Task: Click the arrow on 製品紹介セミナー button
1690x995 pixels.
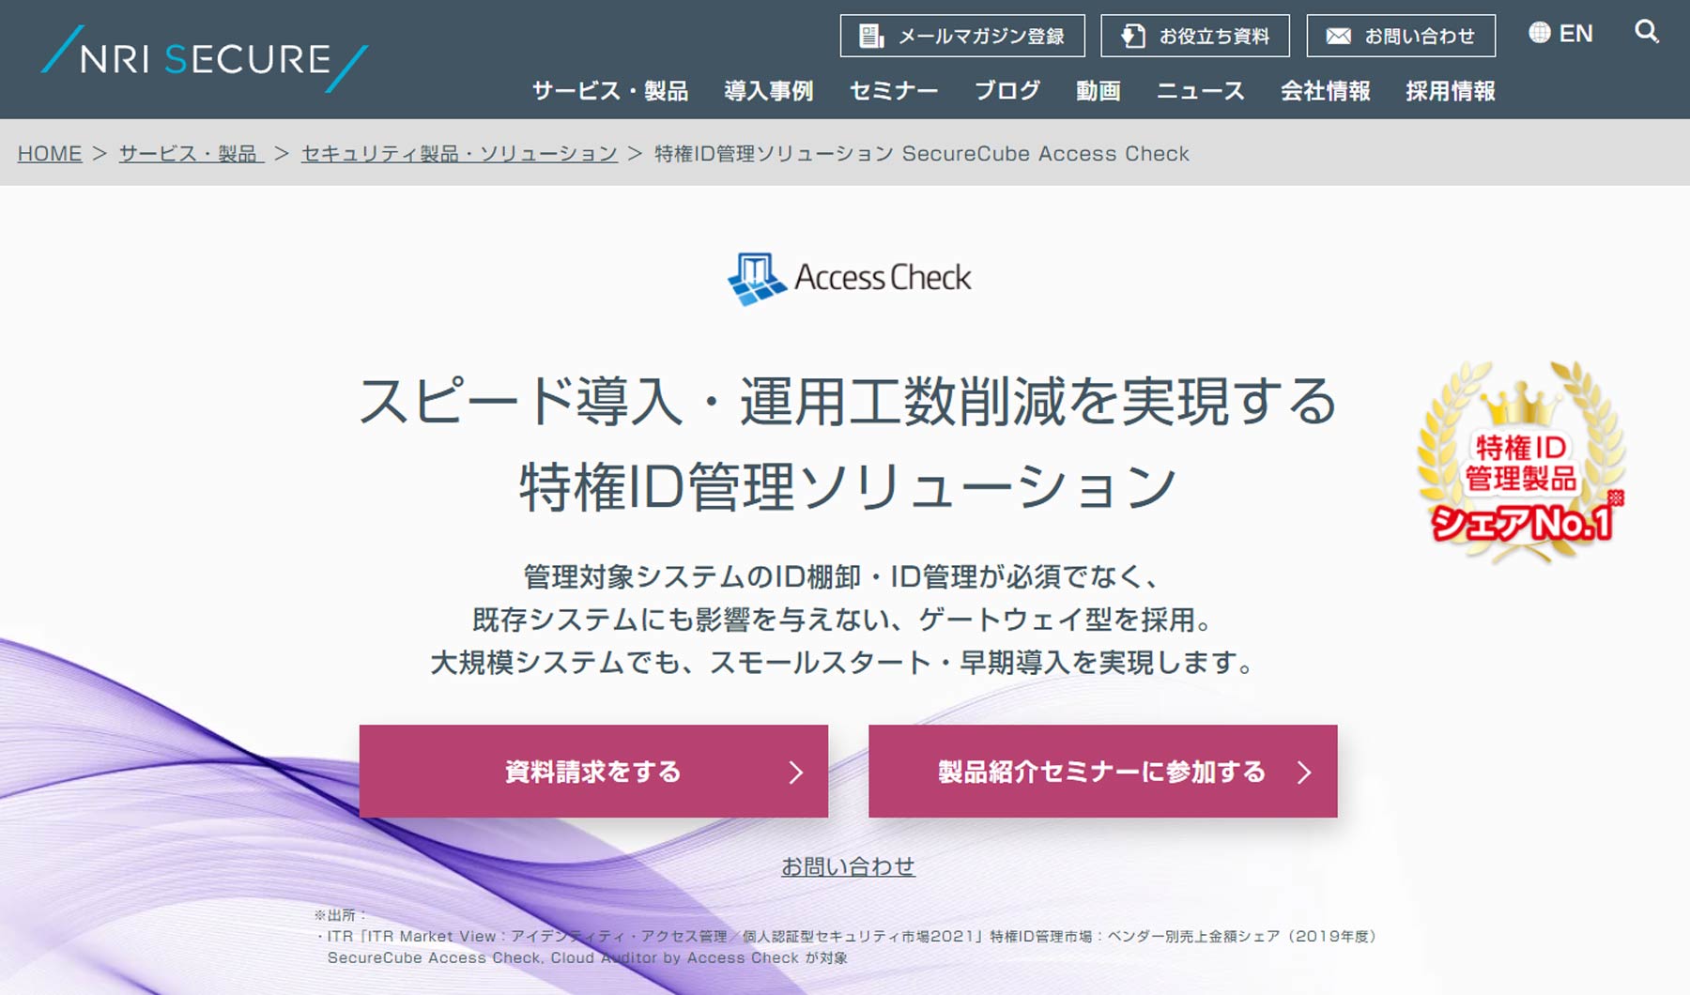Action: (1304, 773)
